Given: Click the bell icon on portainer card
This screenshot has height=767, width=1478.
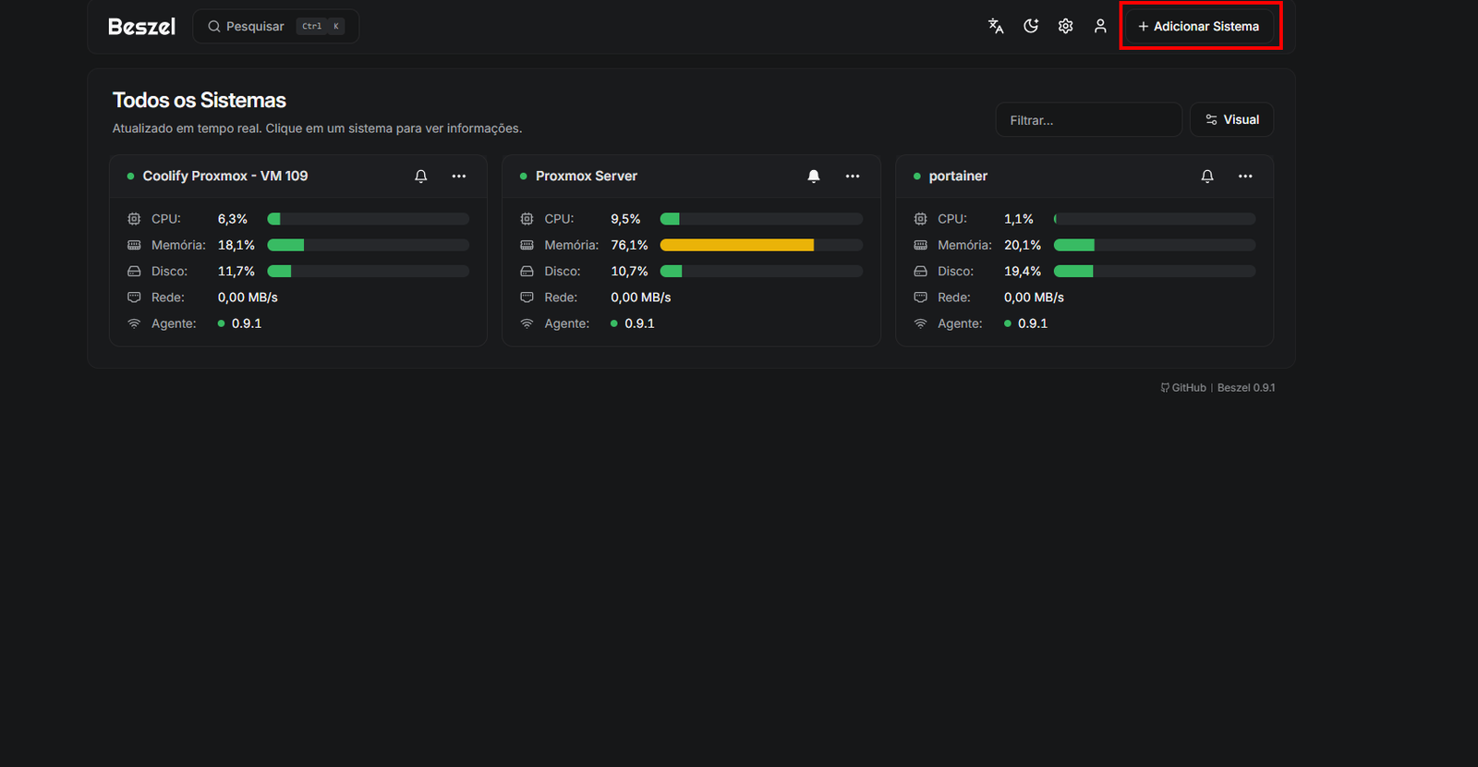Looking at the screenshot, I should pos(1207,177).
